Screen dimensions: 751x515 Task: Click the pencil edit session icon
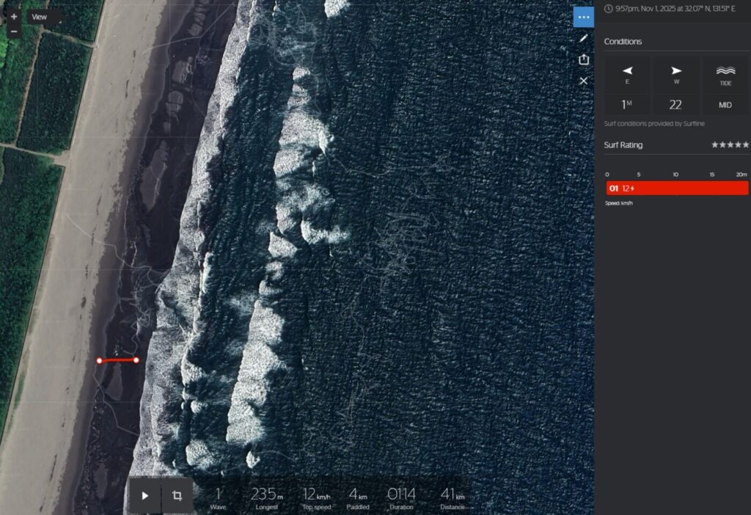click(583, 38)
